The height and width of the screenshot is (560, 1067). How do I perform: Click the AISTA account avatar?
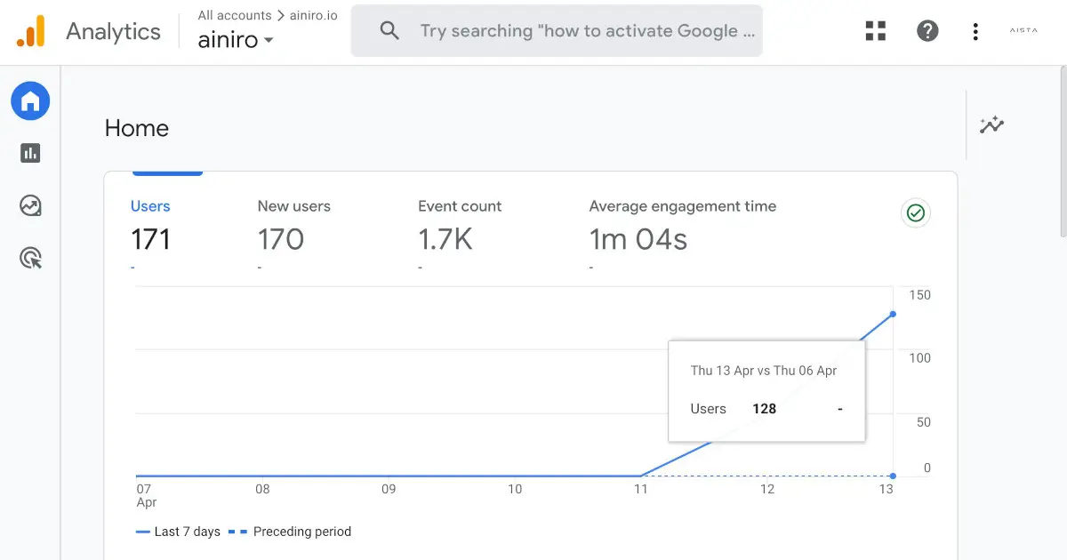(1023, 31)
